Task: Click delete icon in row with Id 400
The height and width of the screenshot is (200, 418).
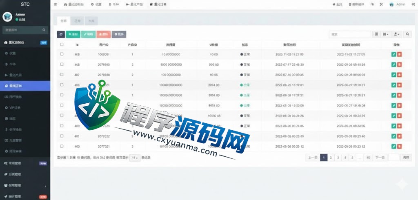Action: [x=399, y=147]
